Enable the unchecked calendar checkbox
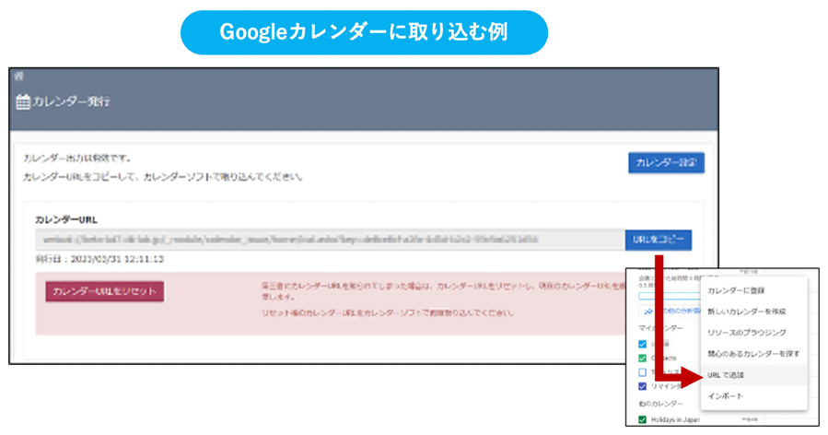 tap(642, 372)
